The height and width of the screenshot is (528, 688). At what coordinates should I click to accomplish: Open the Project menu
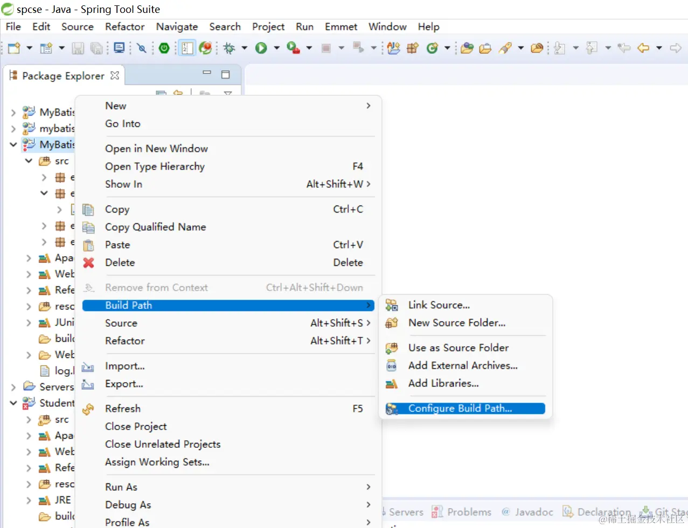click(268, 26)
